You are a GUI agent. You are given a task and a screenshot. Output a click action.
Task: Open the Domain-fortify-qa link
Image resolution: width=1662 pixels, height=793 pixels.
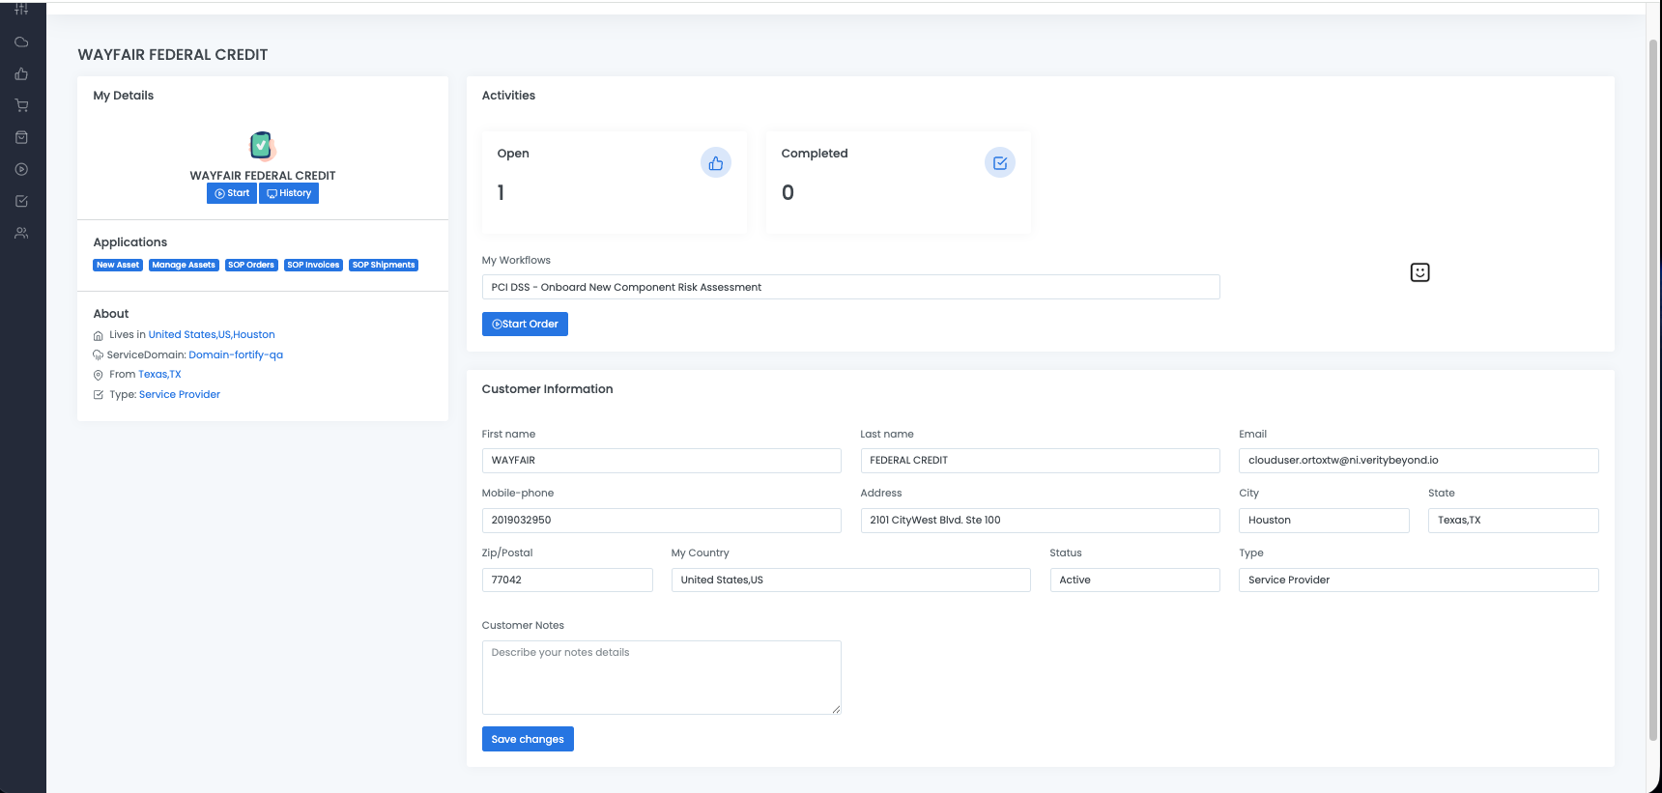[x=236, y=354]
